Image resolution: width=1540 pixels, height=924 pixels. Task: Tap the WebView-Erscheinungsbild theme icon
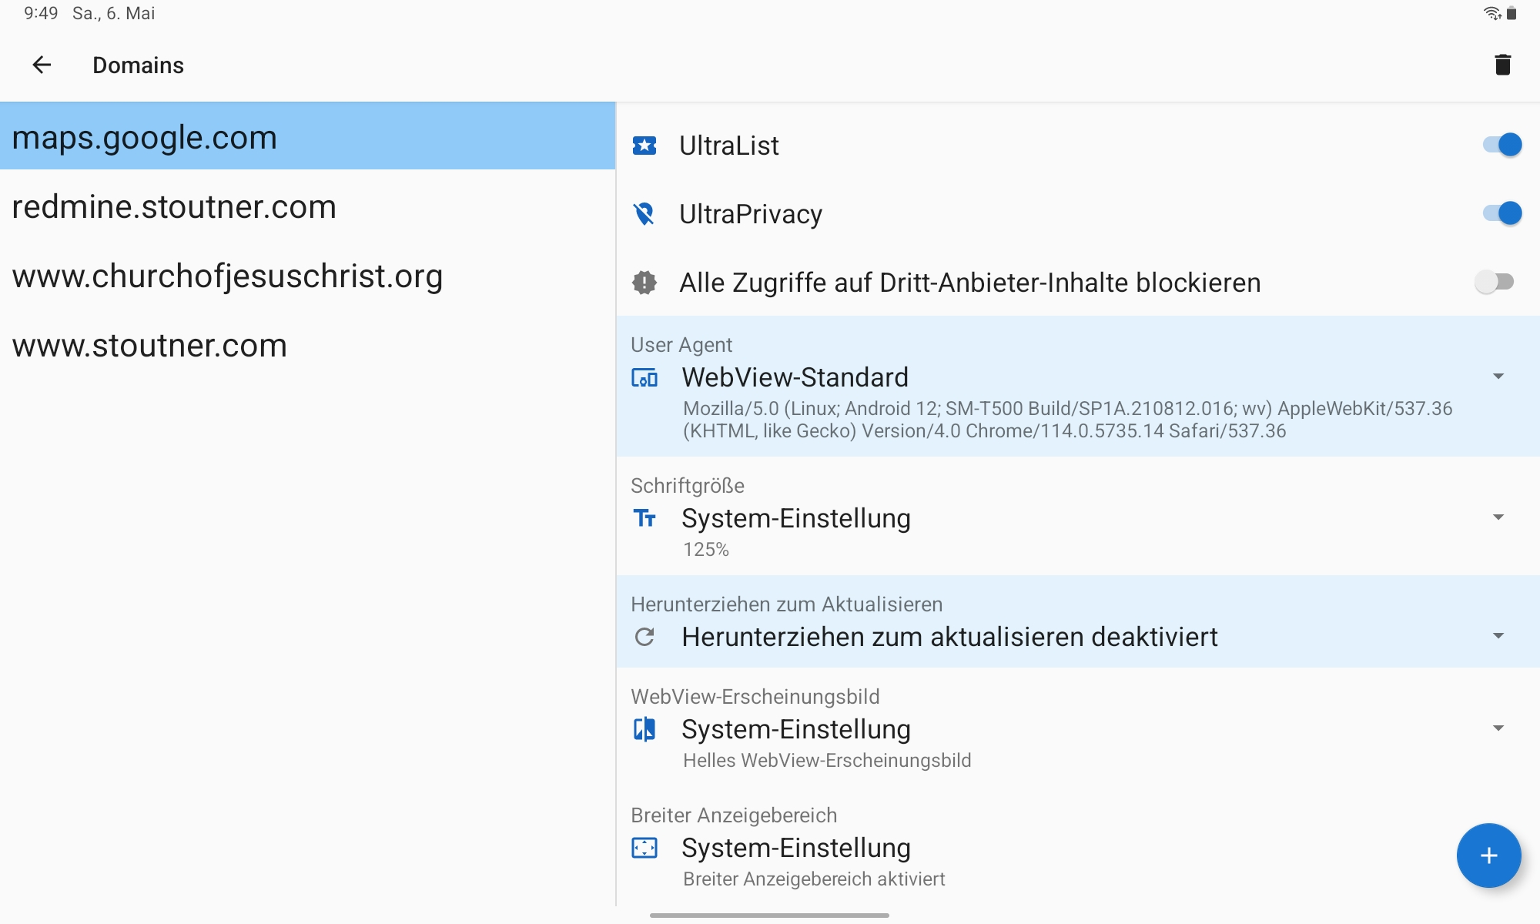pyautogui.click(x=644, y=729)
